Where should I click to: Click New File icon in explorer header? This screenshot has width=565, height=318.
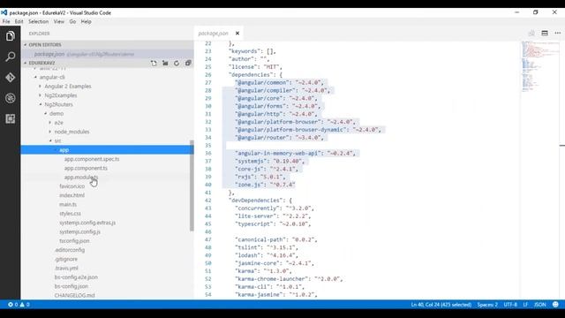154,63
